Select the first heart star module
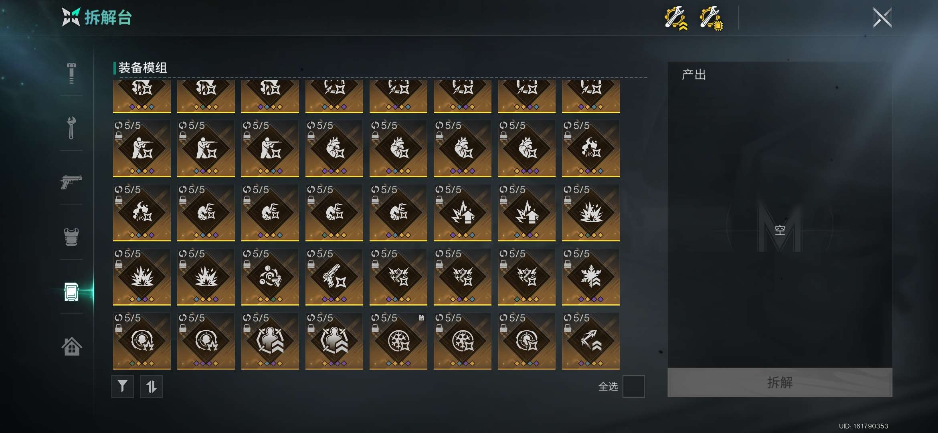 coord(334,149)
